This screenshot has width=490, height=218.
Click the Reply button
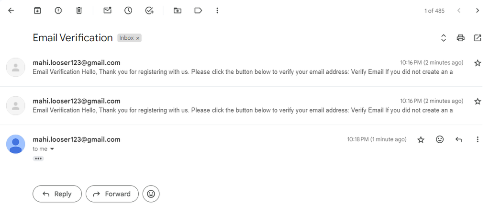coord(57,194)
